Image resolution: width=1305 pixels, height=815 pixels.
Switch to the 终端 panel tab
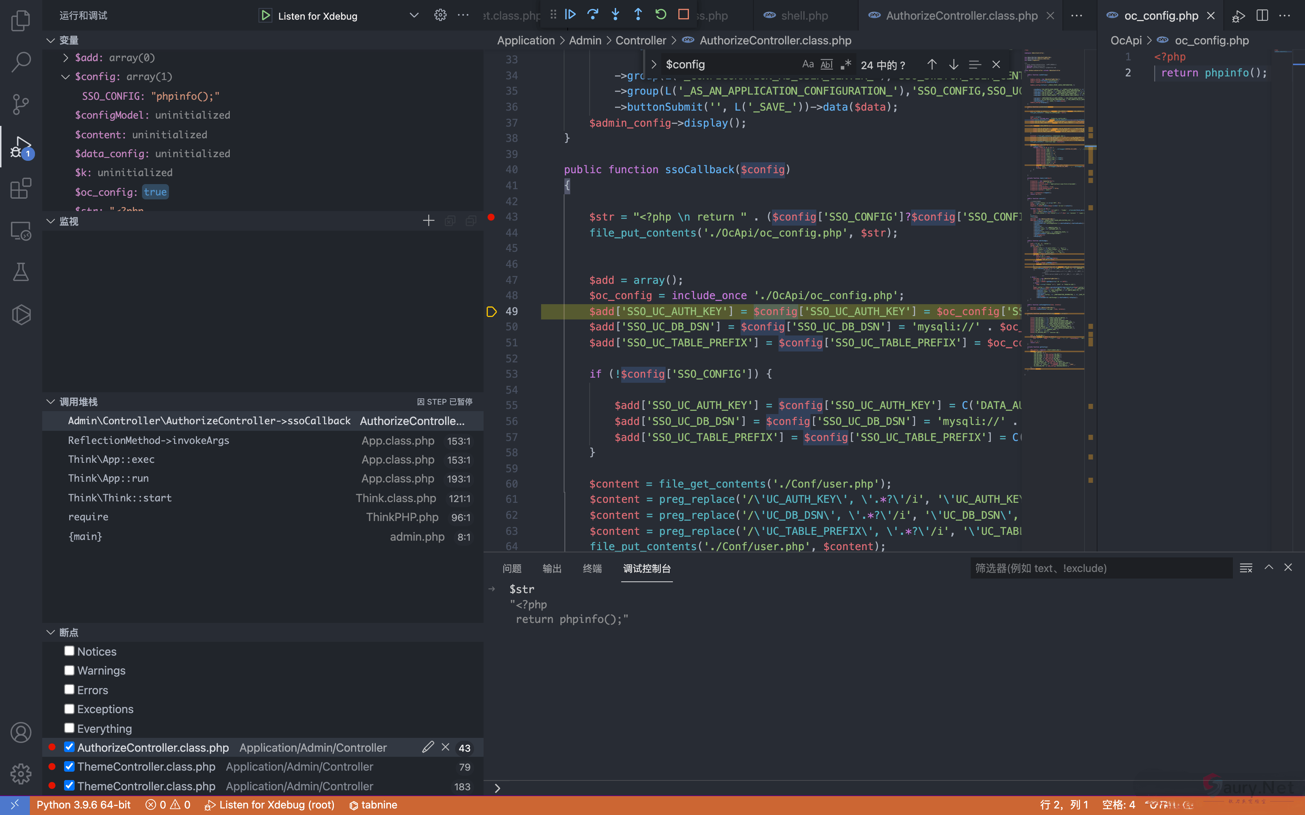(x=592, y=568)
